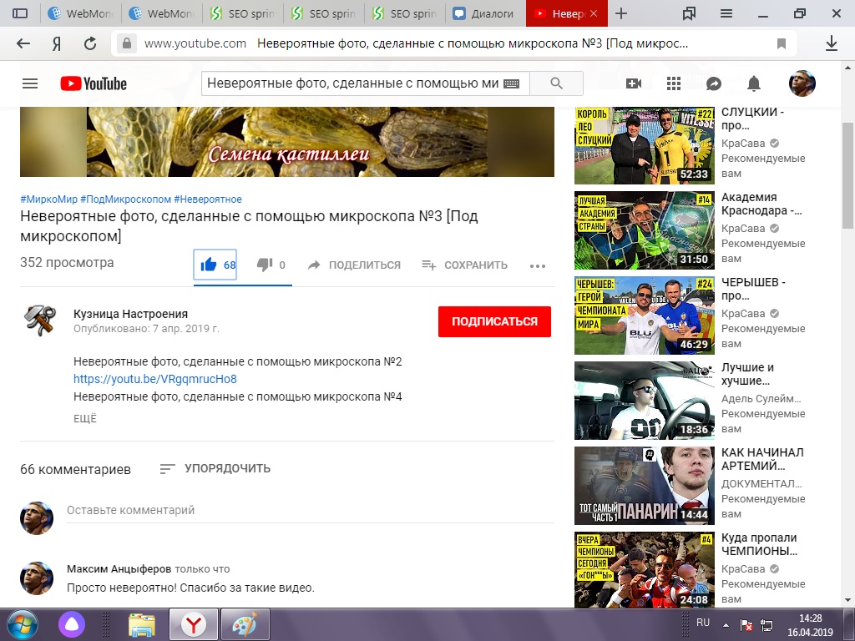Click the Оставьте комментарий input field

[311, 510]
